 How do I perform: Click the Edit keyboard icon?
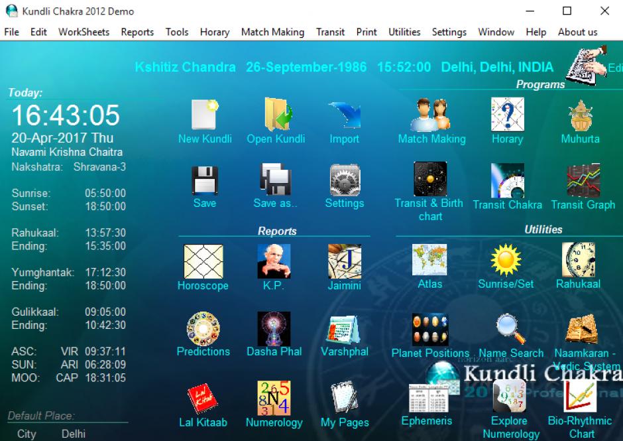point(586,65)
